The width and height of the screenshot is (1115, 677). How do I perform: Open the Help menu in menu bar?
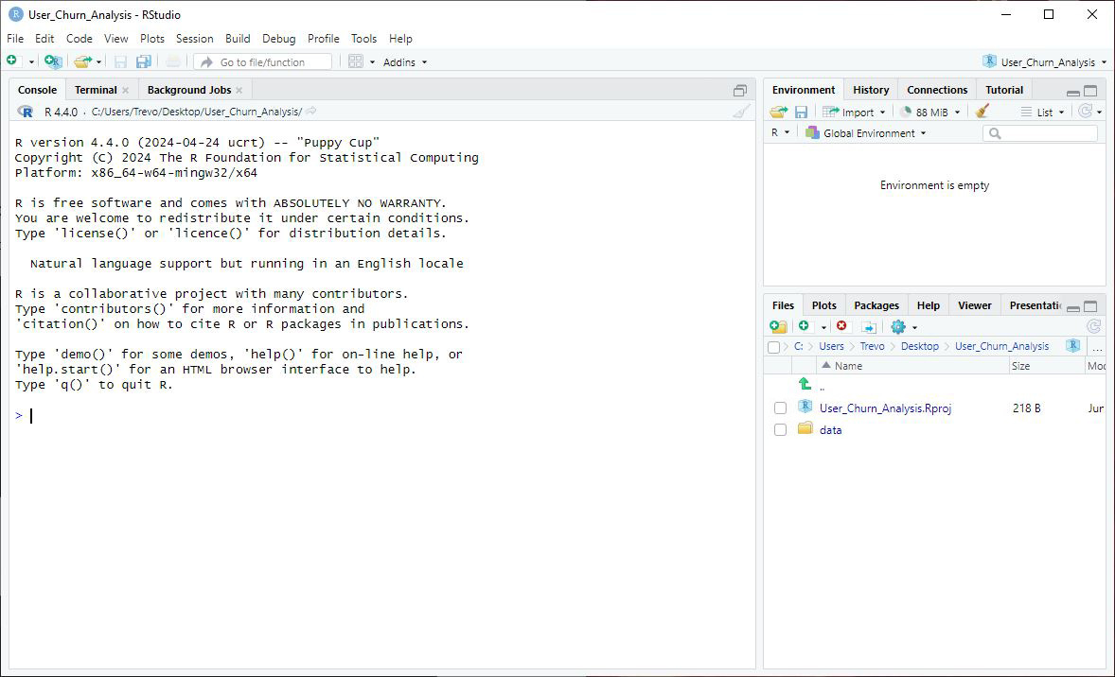[400, 39]
